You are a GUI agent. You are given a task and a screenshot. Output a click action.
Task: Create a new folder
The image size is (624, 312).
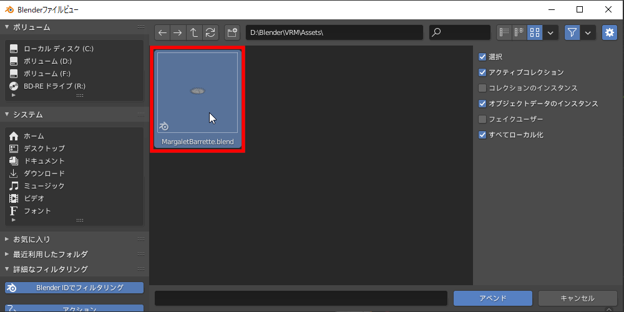pos(232,32)
